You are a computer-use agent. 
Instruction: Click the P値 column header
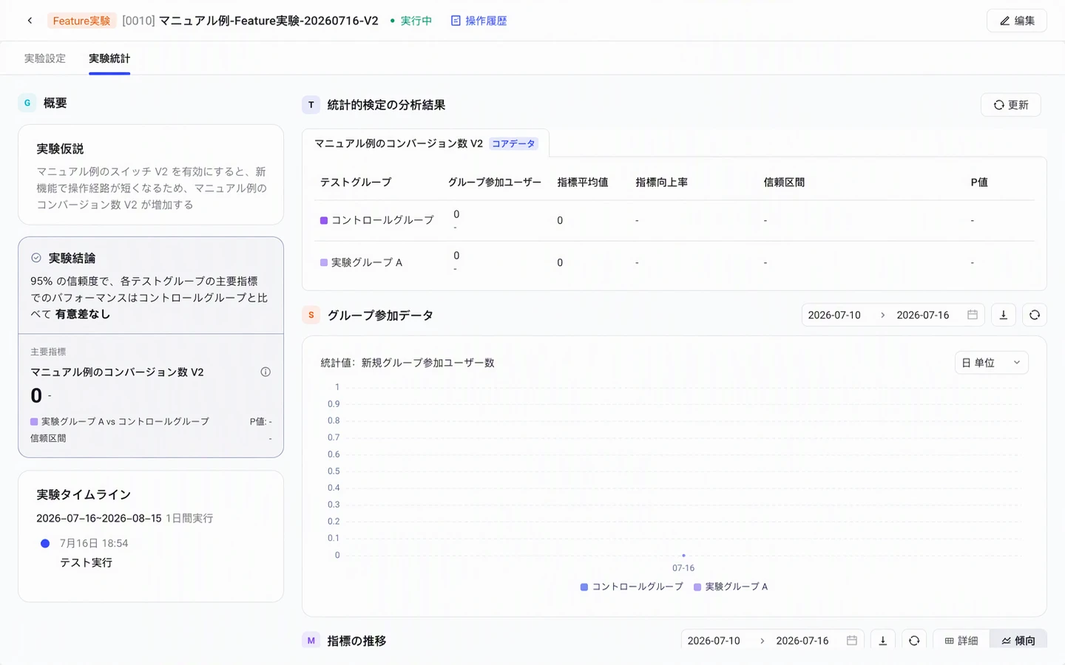[979, 182]
